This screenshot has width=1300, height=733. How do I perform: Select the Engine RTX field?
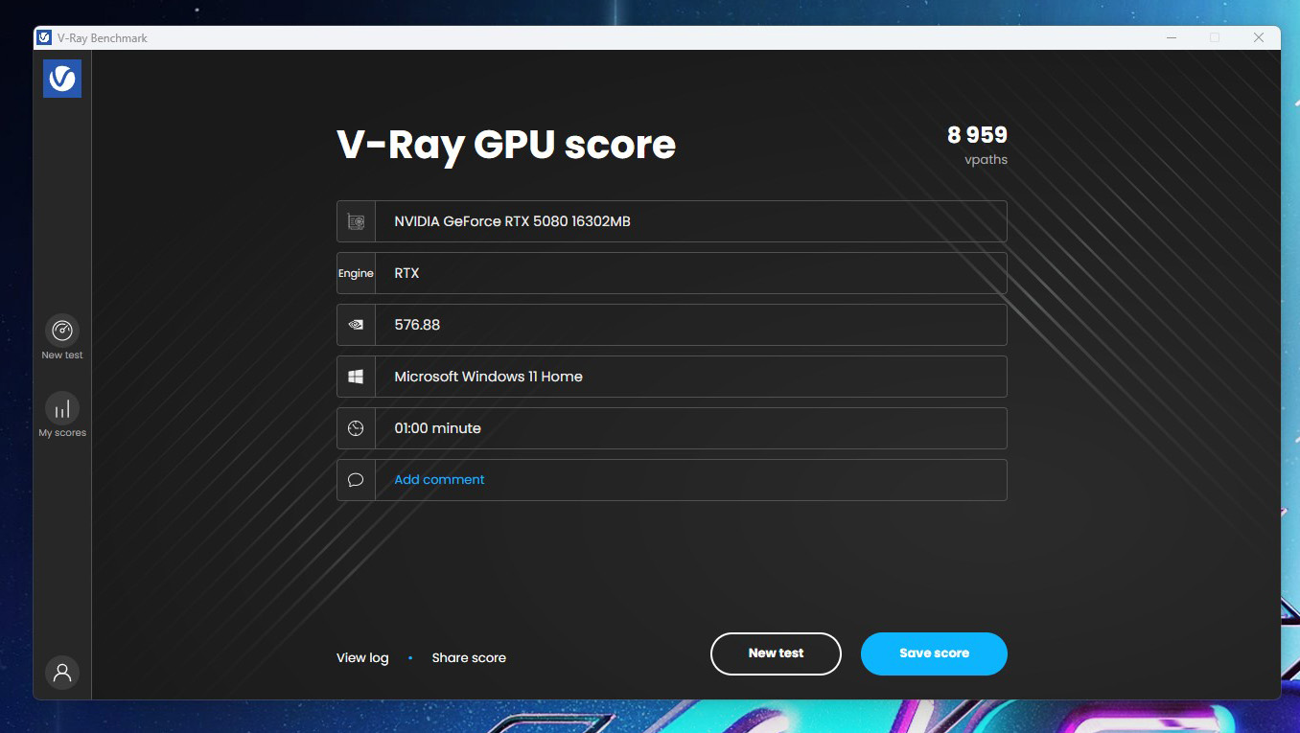pos(690,273)
